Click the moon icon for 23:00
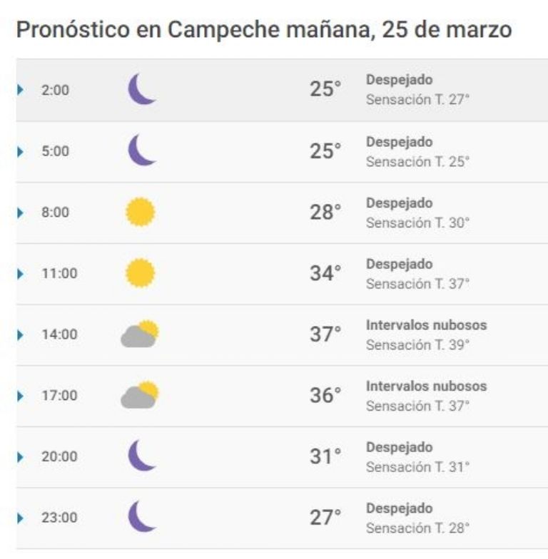Viewport: 548px width, 559px height. (142, 516)
